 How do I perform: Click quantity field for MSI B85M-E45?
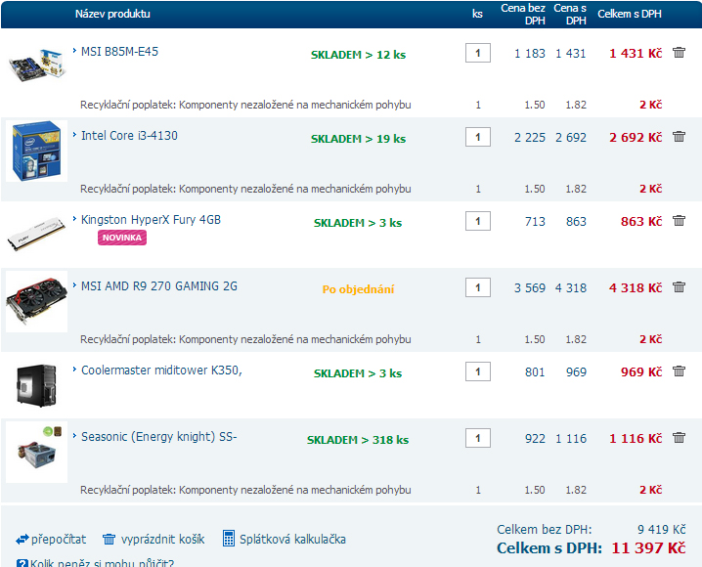click(x=478, y=53)
